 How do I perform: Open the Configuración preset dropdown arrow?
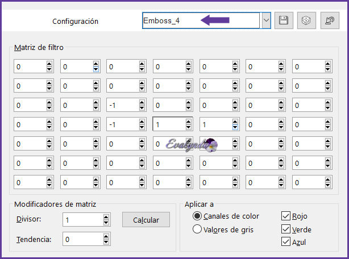point(266,20)
